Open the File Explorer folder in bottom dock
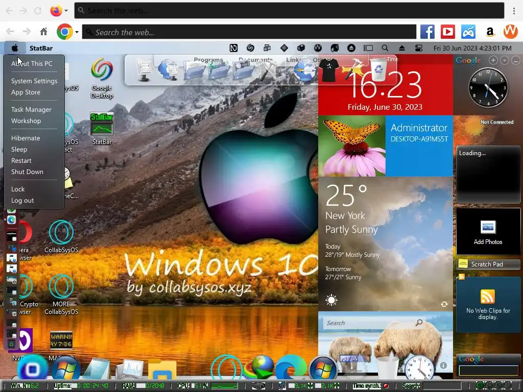Viewport: 523px width, 392px height. coord(162,370)
